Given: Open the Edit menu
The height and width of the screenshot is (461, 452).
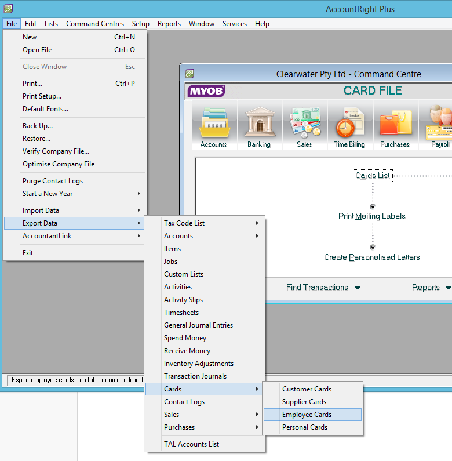Looking at the screenshot, I should (31, 24).
